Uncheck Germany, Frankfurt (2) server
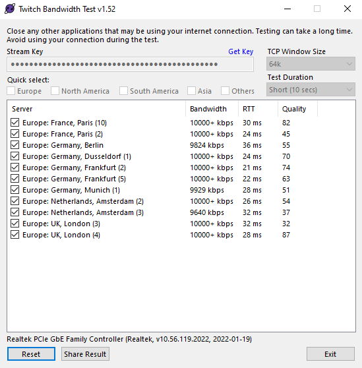Image resolution: width=362 pixels, height=368 pixels. [x=15, y=168]
